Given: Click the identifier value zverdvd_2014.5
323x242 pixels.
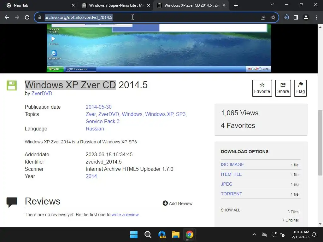Looking at the screenshot, I should tap(103, 162).
